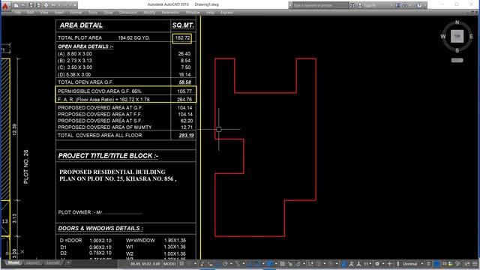Click the Redo arrow icon

65,5
